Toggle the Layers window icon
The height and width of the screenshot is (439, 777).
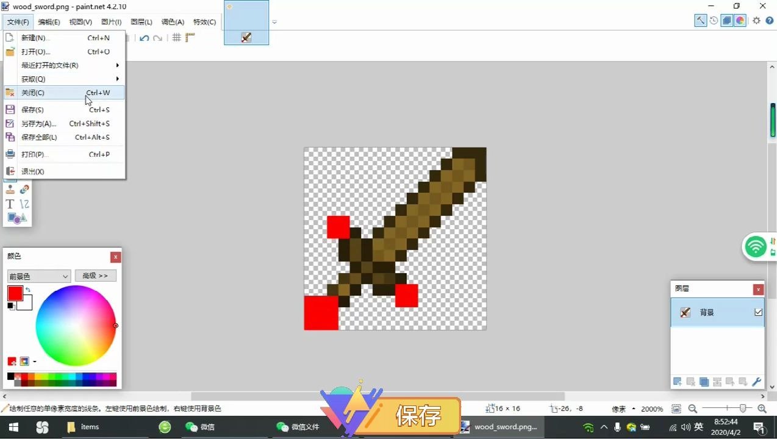tap(727, 20)
